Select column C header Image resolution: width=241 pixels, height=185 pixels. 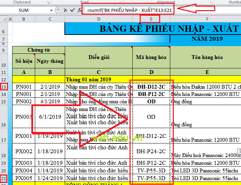tap(50, 19)
